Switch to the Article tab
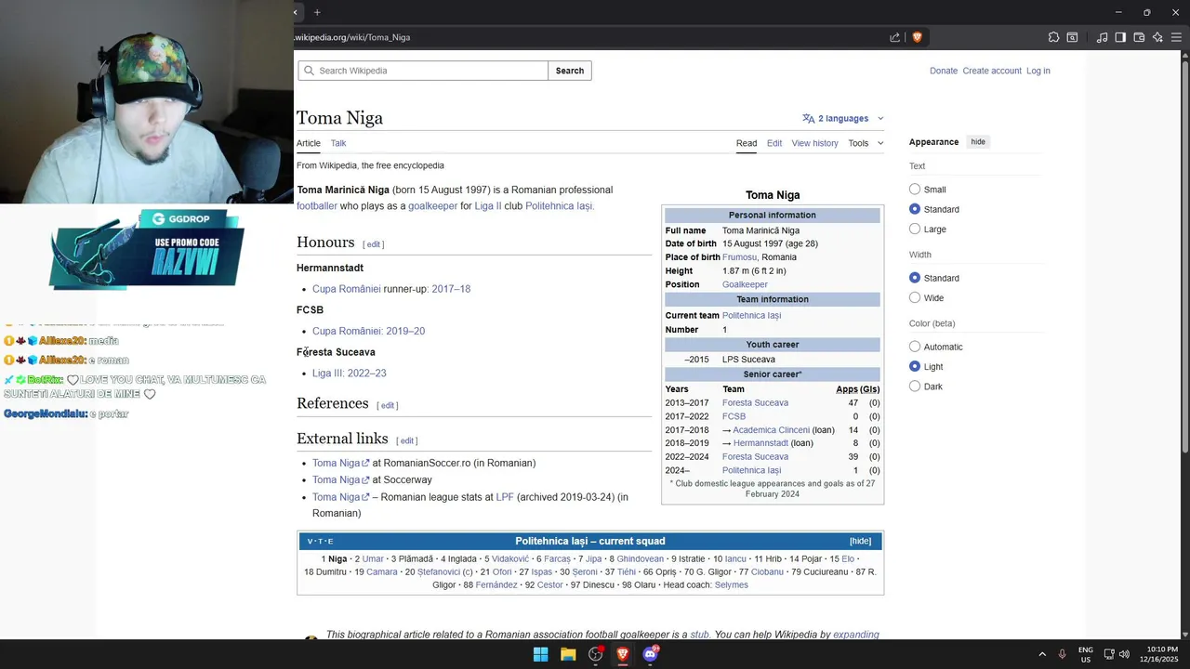This screenshot has width=1190, height=669. [309, 143]
